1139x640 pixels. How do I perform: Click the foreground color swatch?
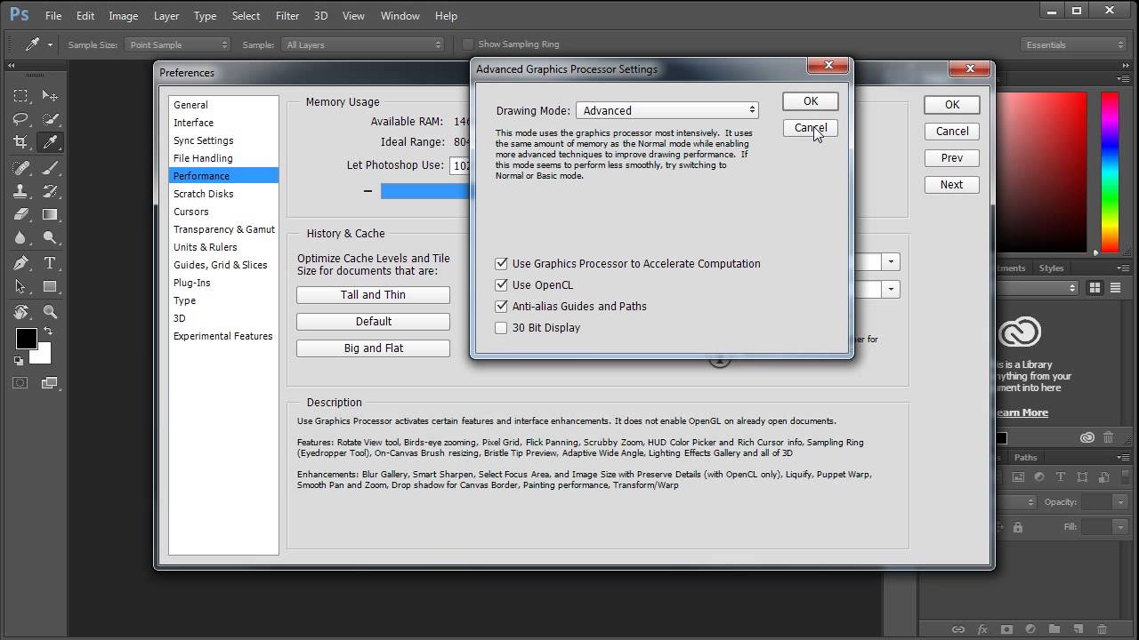click(25, 338)
